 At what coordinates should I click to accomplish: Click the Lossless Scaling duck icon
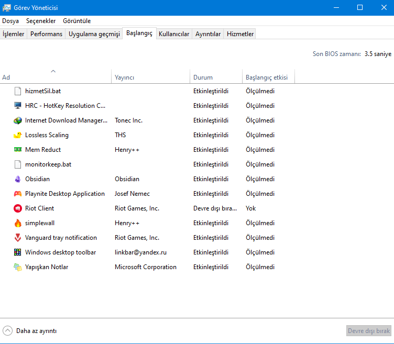pos(18,135)
